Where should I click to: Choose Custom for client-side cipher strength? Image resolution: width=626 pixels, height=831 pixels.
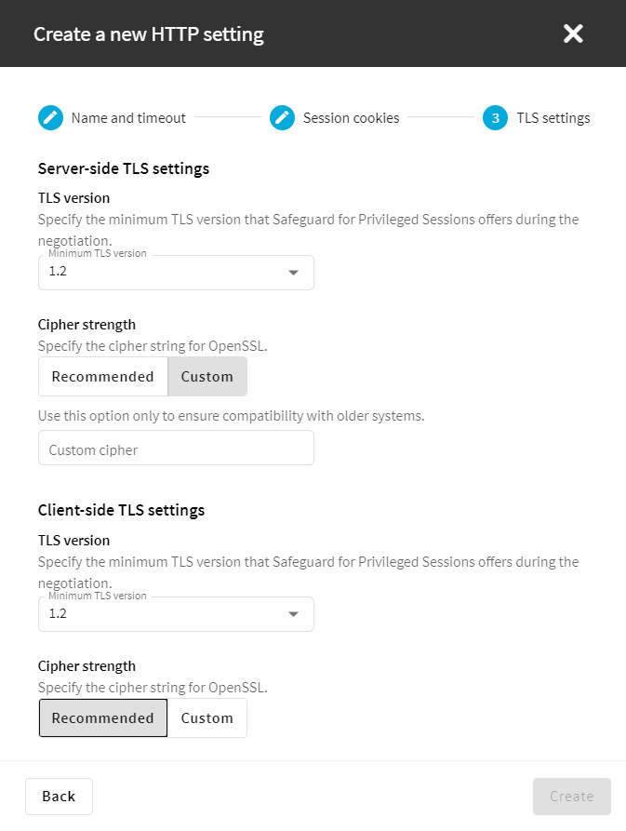click(206, 718)
